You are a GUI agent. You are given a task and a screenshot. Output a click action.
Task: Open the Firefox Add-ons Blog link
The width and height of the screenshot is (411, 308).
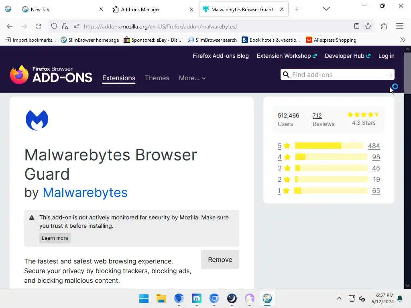pos(221,56)
